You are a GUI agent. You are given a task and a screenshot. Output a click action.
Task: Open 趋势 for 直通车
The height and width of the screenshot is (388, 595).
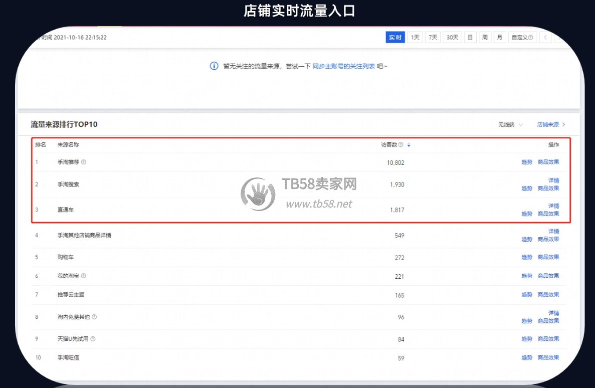point(527,214)
